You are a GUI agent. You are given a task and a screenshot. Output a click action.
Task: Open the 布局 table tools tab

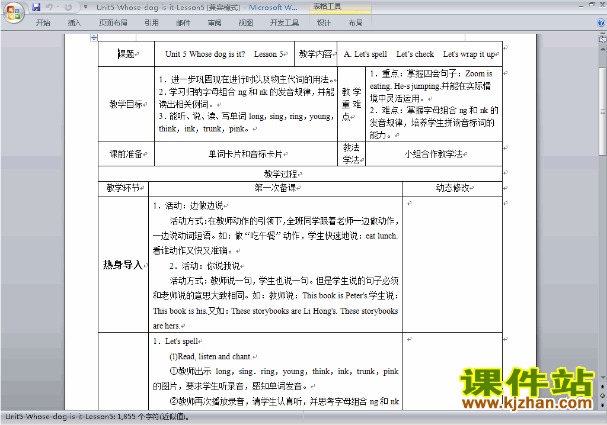[x=356, y=23]
